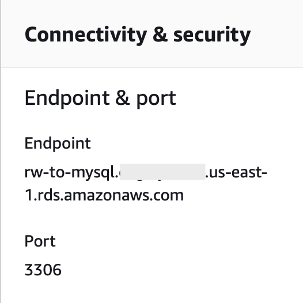The image size is (303, 303).
Task: Select the Endpoint word in the subheading
Action: 67,99
